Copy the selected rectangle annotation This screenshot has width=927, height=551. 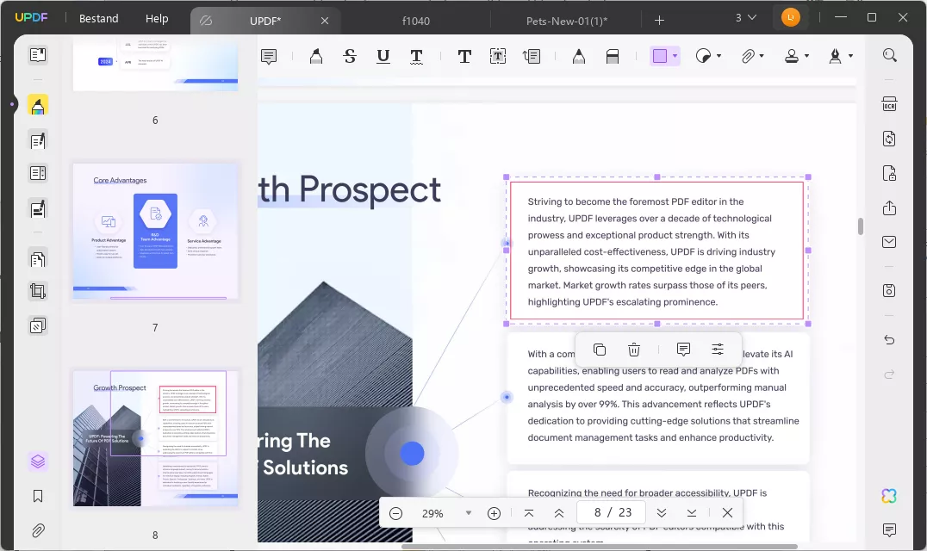click(600, 350)
